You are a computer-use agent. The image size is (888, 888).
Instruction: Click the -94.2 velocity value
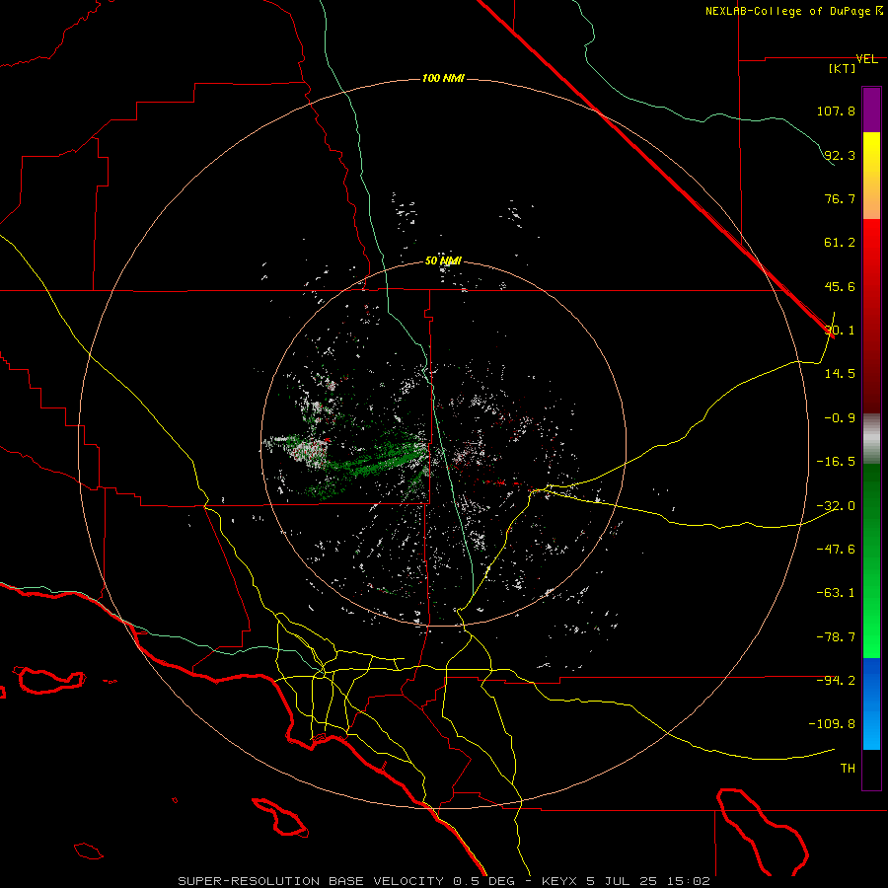click(x=836, y=681)
